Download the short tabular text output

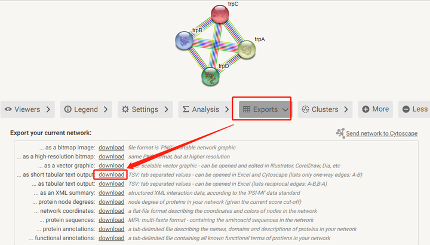pos(111,174)
